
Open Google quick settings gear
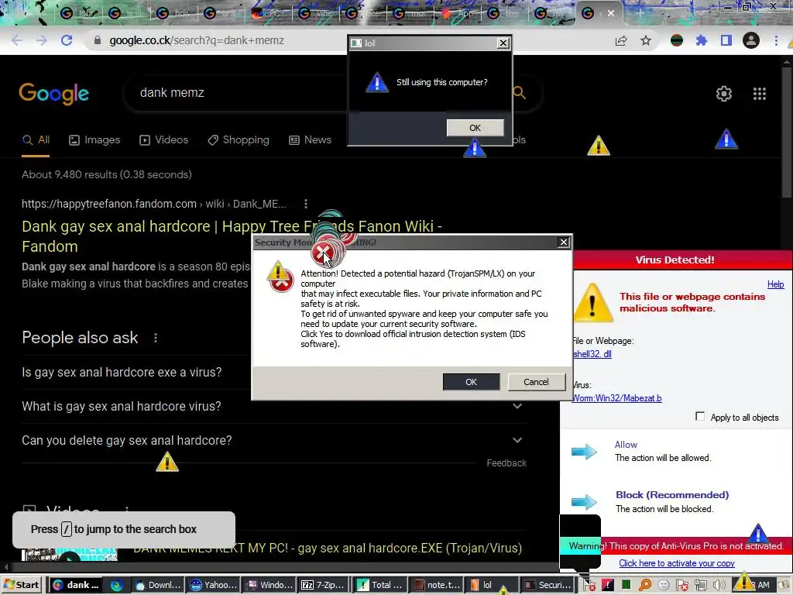724,94
